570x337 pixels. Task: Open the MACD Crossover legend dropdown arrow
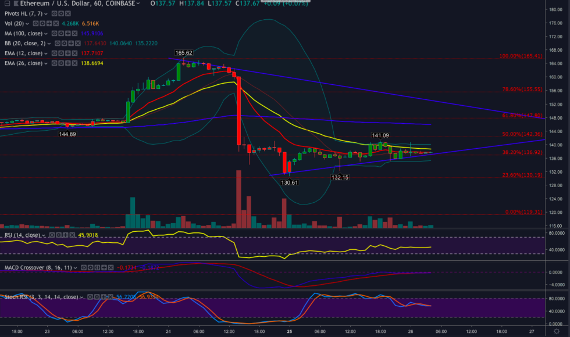click(75, 267)
